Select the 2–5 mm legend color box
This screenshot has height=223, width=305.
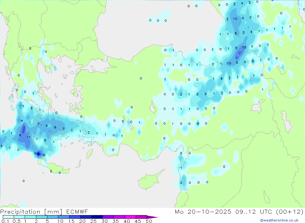pos(41,217)
